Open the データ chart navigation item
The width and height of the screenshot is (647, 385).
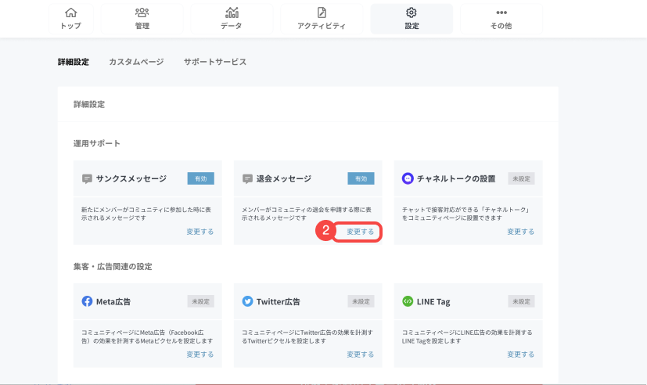tap(232, 18)
